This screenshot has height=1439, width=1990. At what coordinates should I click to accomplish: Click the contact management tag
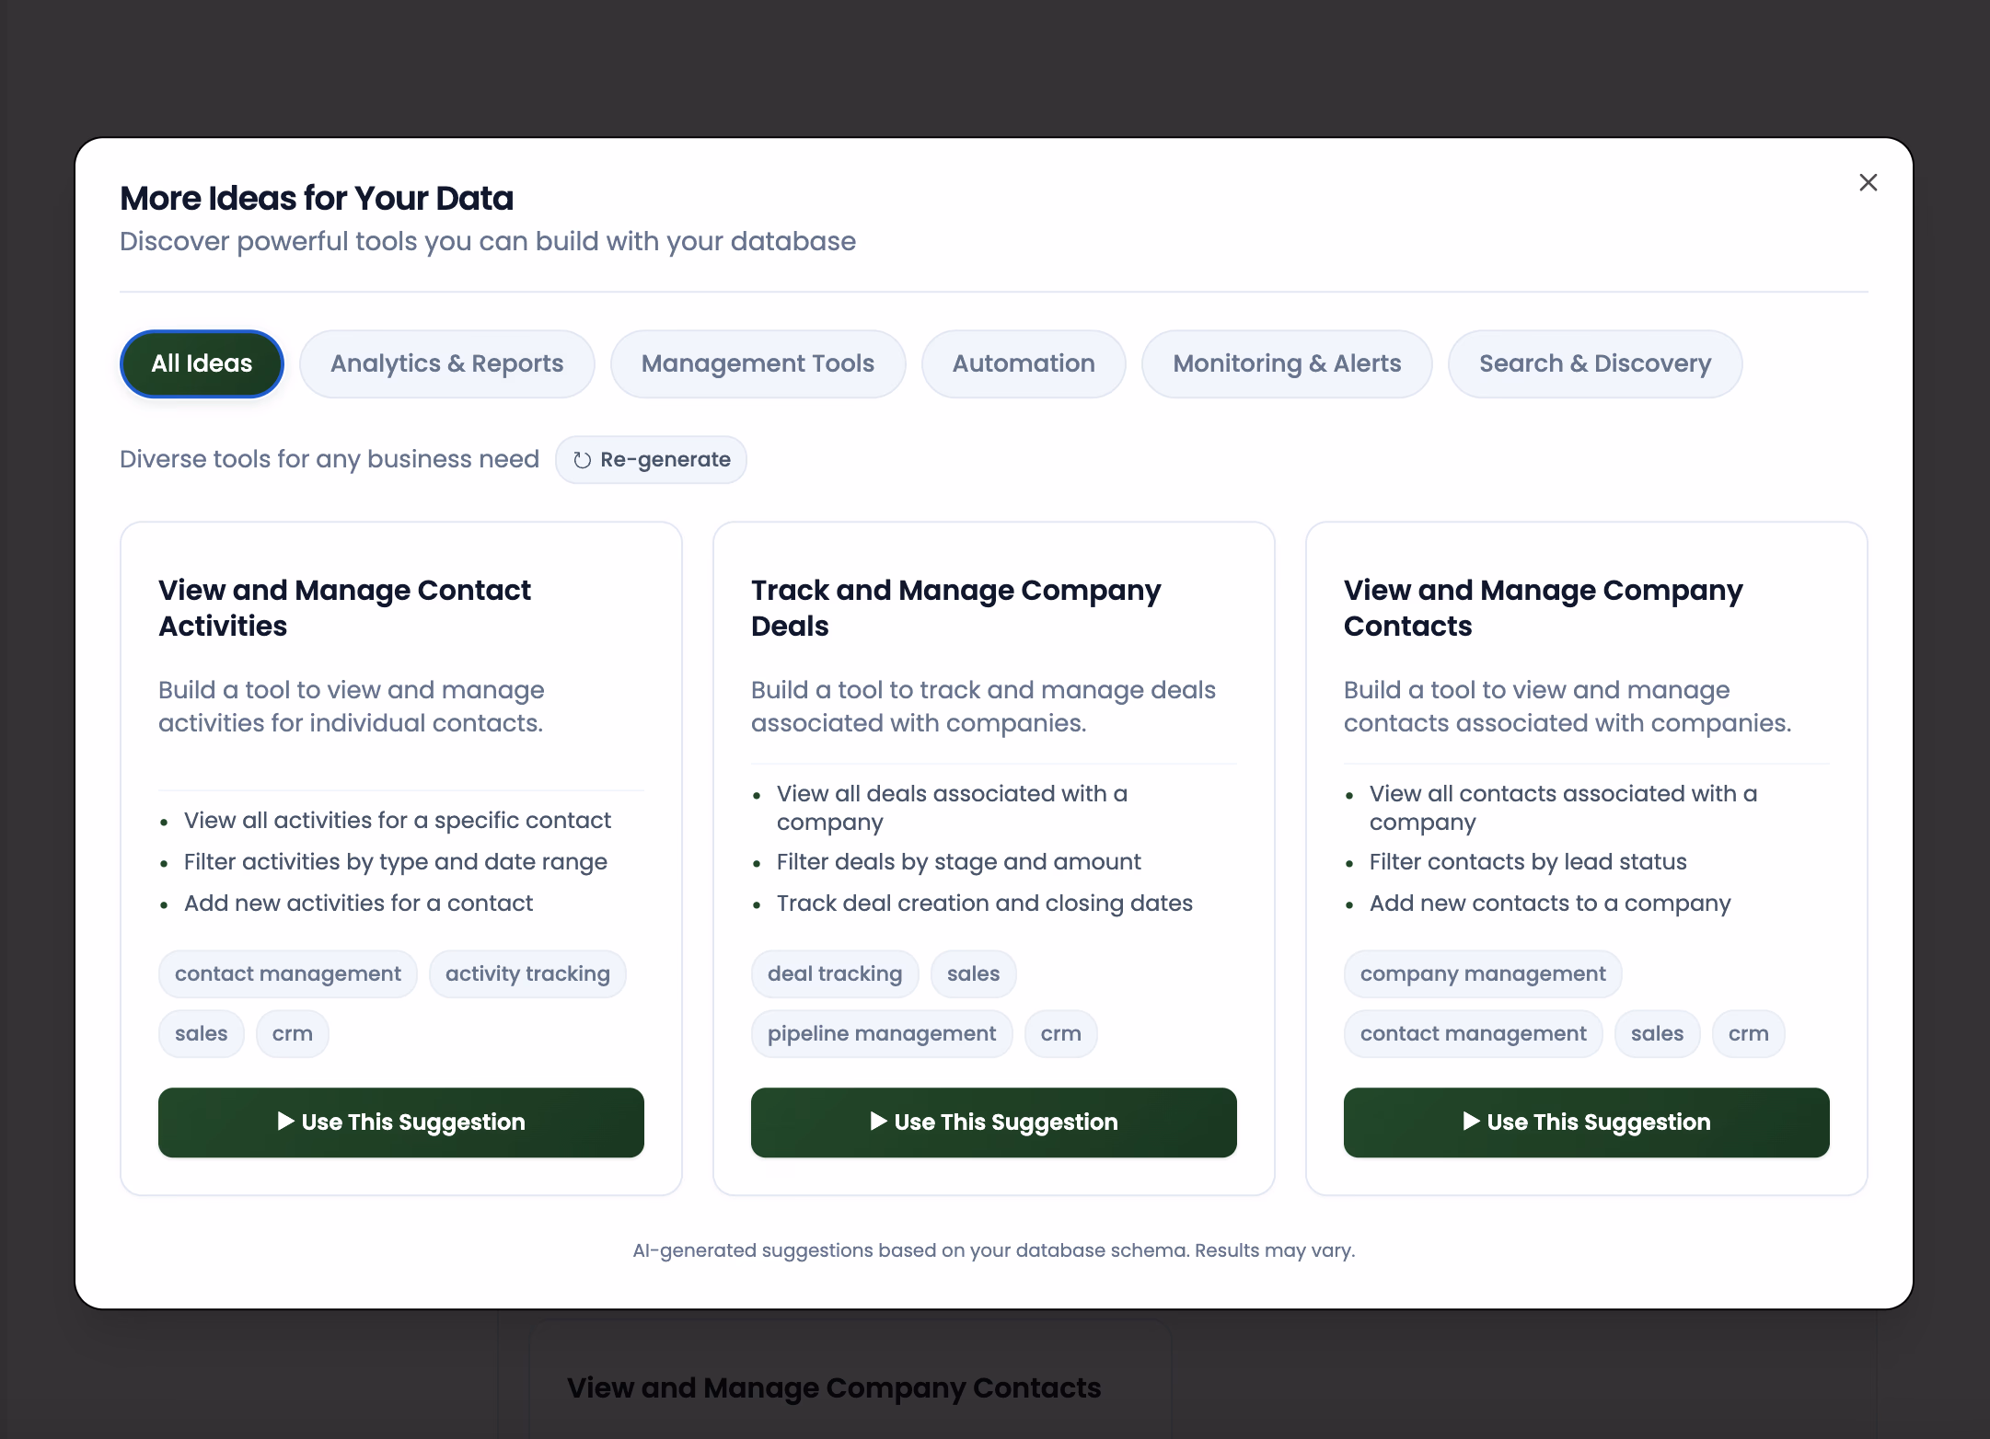click(x=287, y=973)
